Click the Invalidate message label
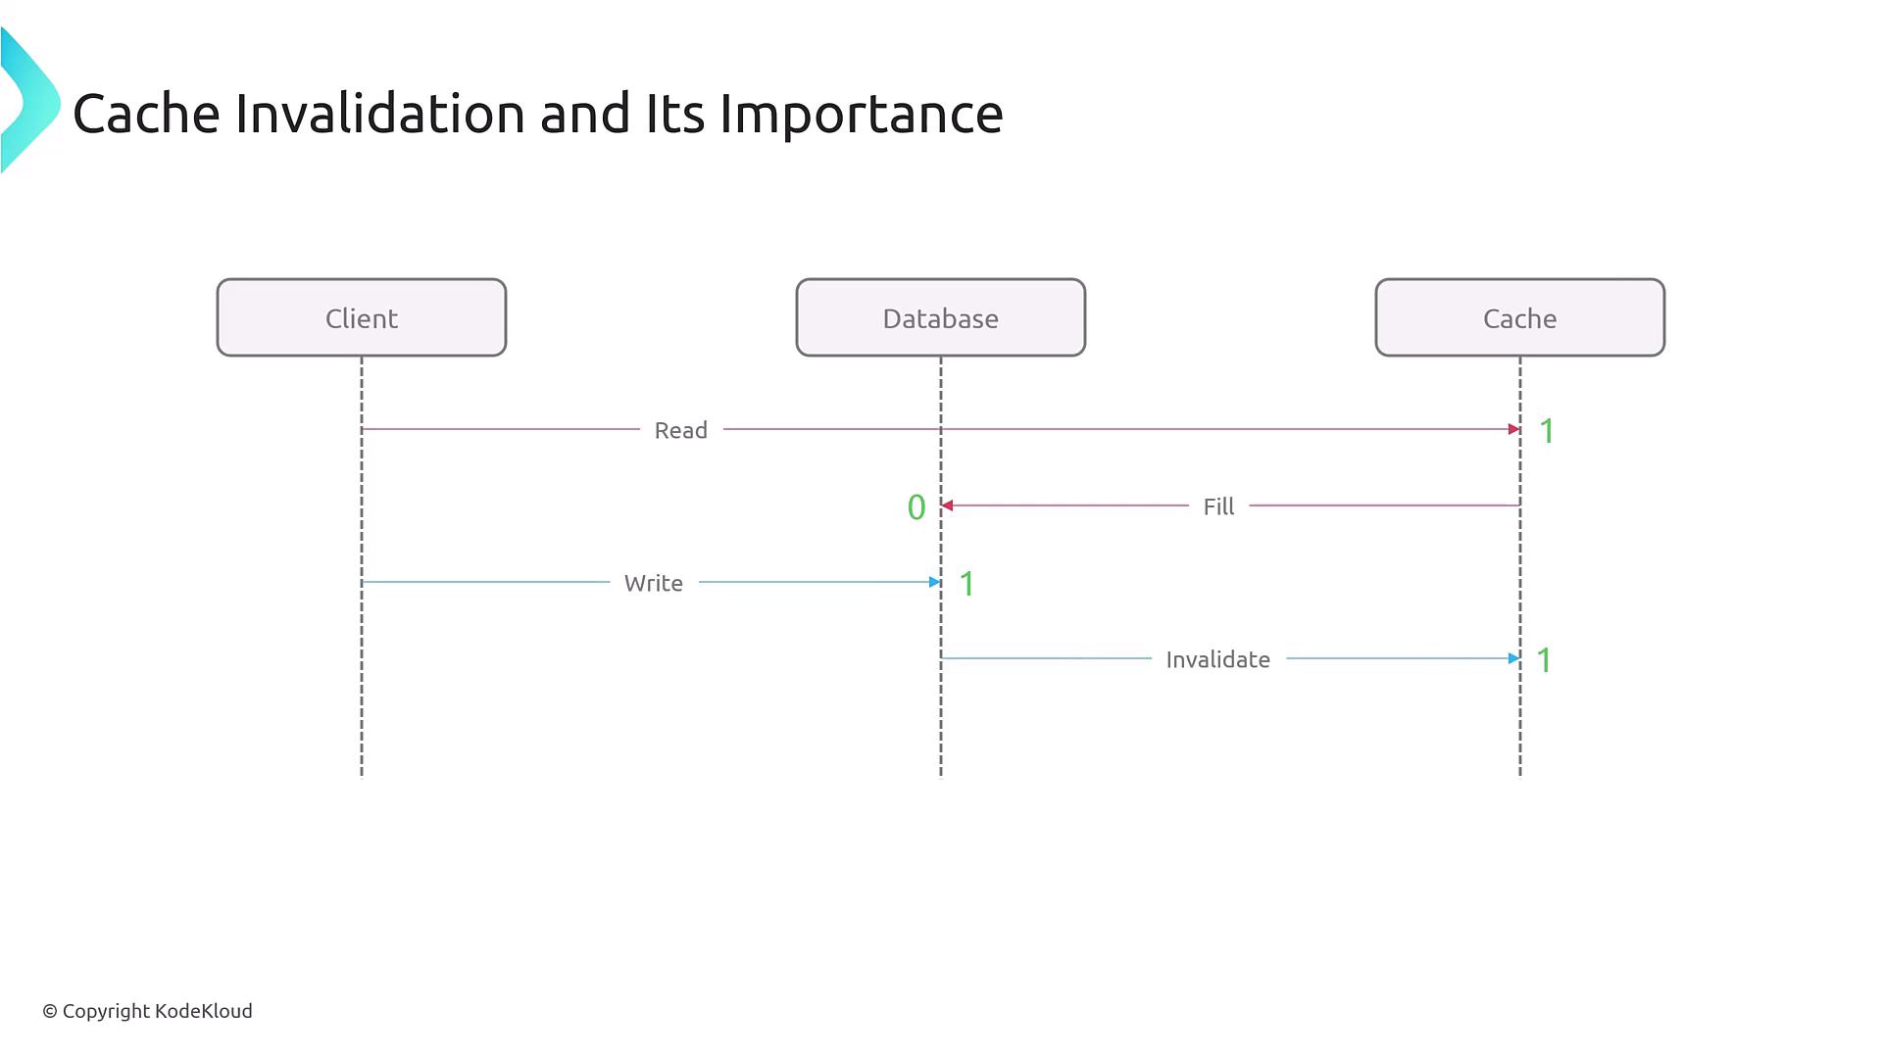The width and height of the screenshot is (1882, 1058). 1217,659
